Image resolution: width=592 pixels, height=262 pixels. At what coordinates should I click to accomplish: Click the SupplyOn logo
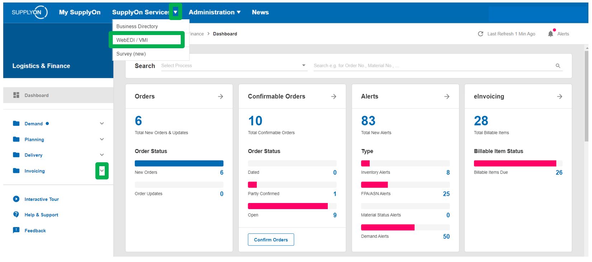point(29,12)
